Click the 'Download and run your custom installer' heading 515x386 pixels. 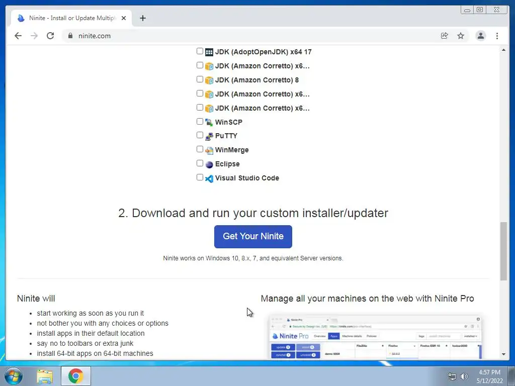point(253,213)
